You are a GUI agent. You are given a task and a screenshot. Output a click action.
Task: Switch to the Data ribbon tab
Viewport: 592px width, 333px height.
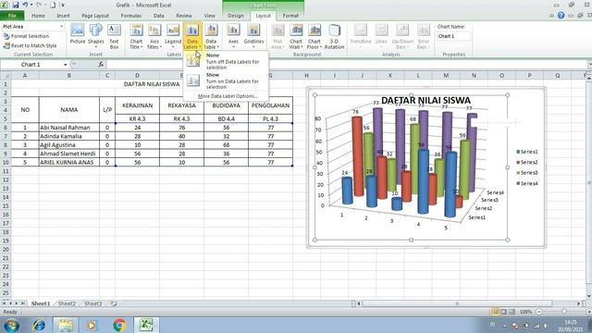pos(158,16)
